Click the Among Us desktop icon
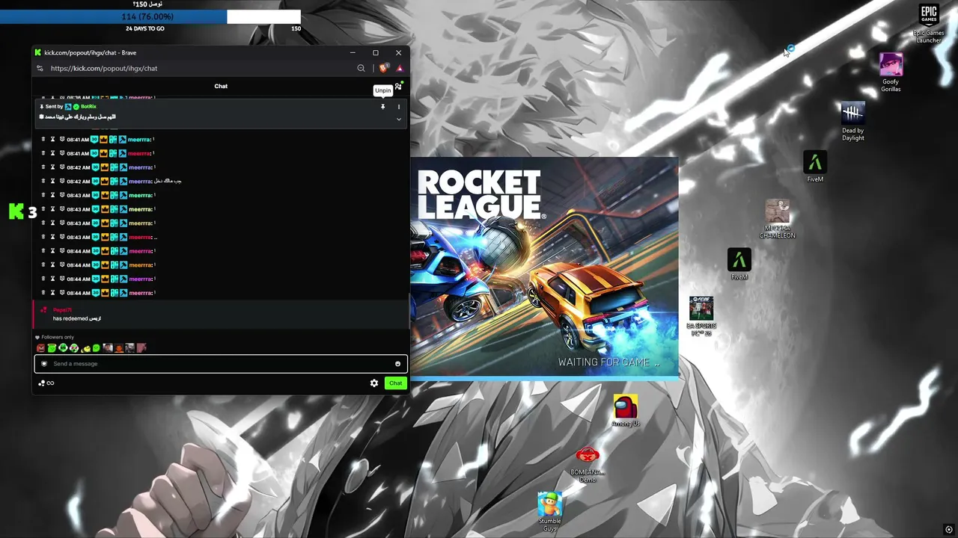 point(626,411)
